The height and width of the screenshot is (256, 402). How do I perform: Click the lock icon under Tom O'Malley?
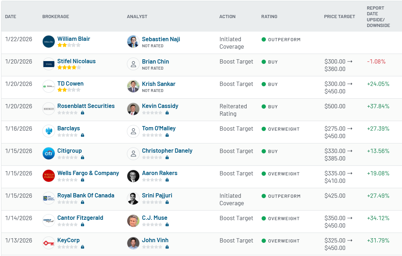point(167,135)
